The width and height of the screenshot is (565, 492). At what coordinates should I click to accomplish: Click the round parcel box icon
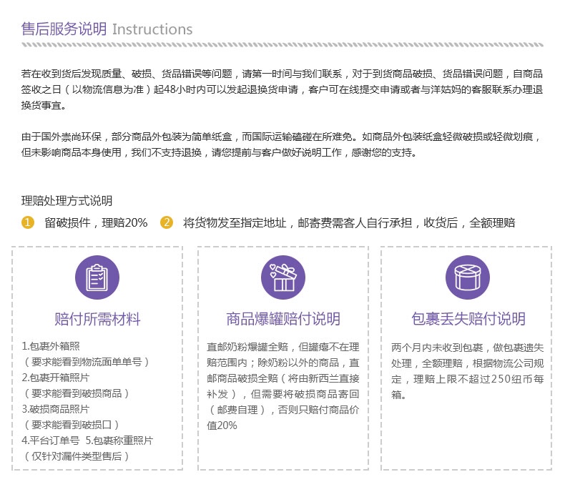tap(468, 278)
